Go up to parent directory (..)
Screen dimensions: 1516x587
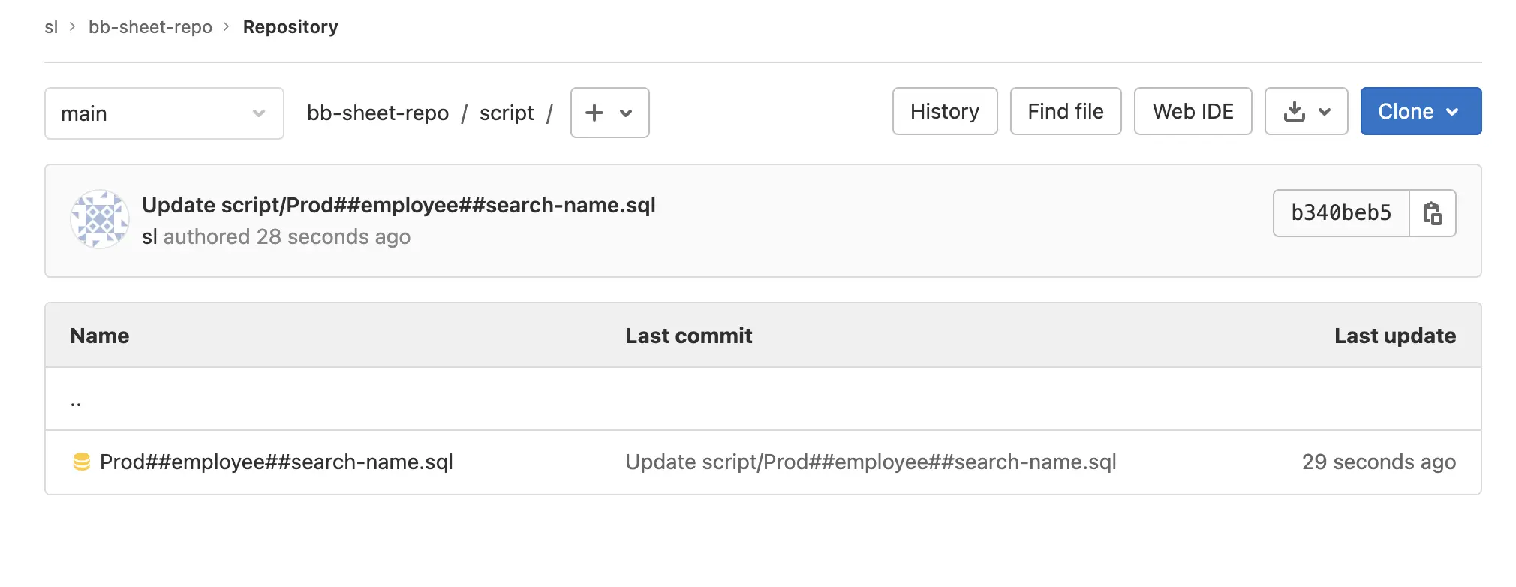76,400
